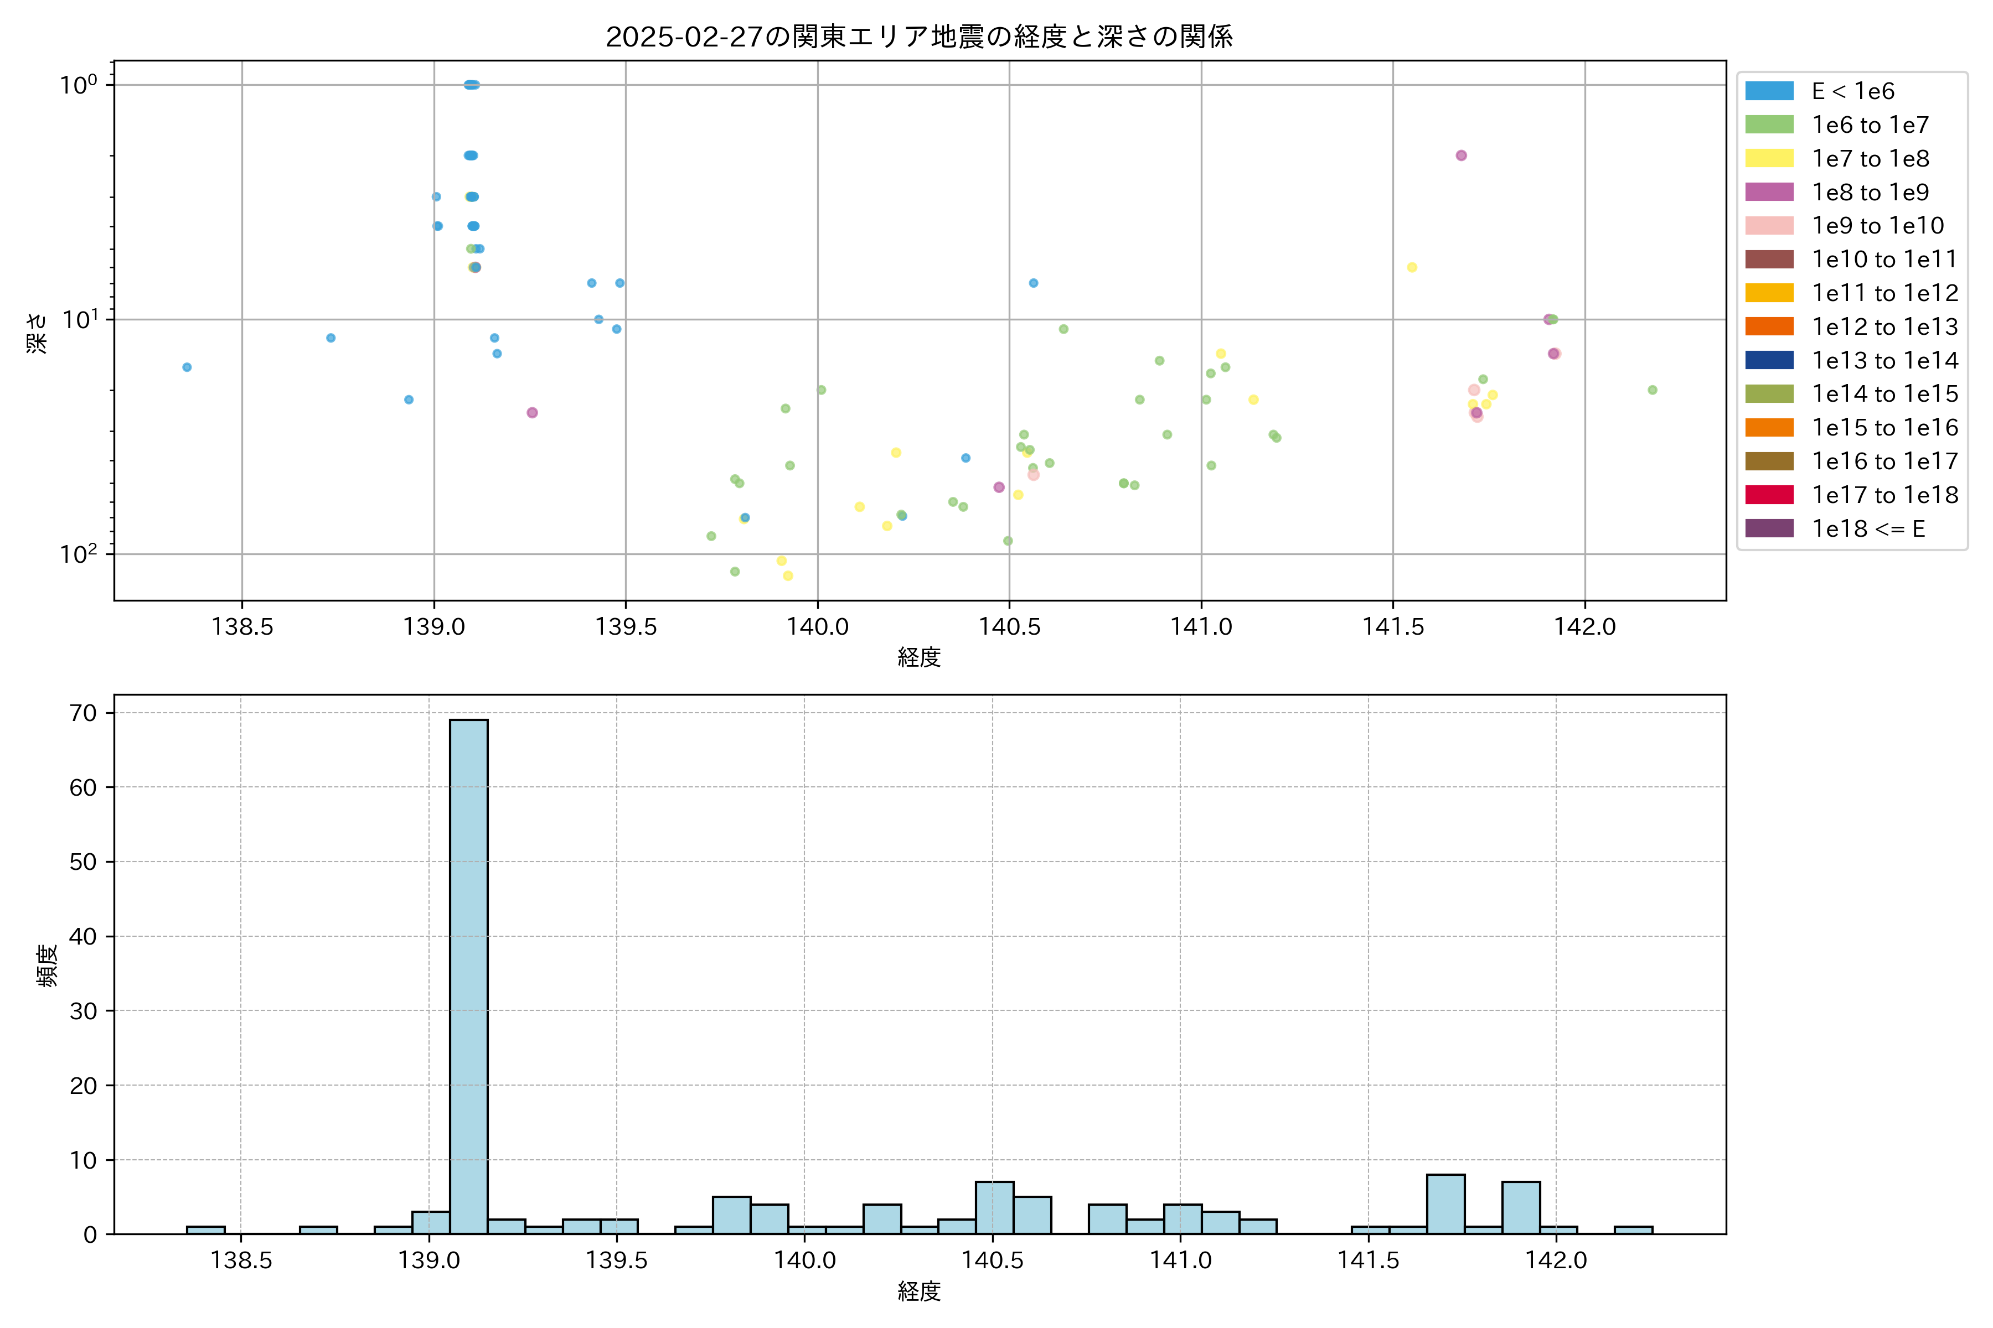Click the purple scatter point near 141.7 top
Image resolution: width=1993 pixels, height=1328 pixels.
coord(1461,156)
